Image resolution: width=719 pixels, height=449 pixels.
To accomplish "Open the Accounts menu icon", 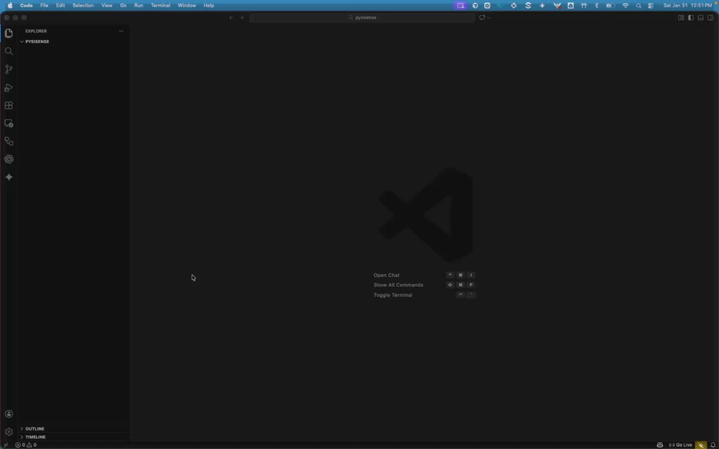I will [x=9, y=413].
